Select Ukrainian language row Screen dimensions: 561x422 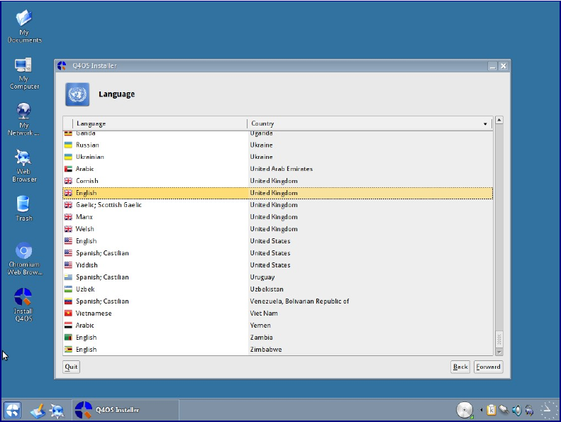(277, 157)
